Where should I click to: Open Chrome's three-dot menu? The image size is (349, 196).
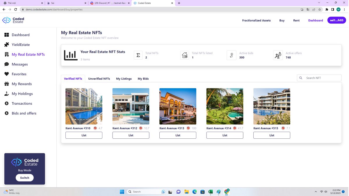click(344, 9)
